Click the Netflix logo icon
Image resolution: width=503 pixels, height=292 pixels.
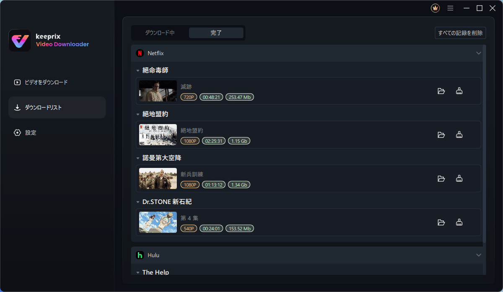click(x=140, y=53)
